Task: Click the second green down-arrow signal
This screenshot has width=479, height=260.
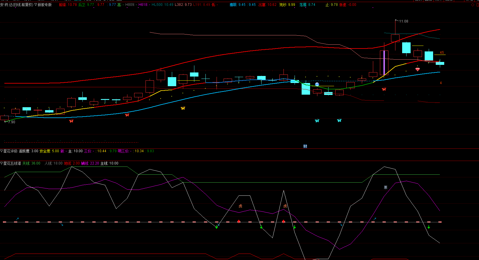Action: click(261, 227)
